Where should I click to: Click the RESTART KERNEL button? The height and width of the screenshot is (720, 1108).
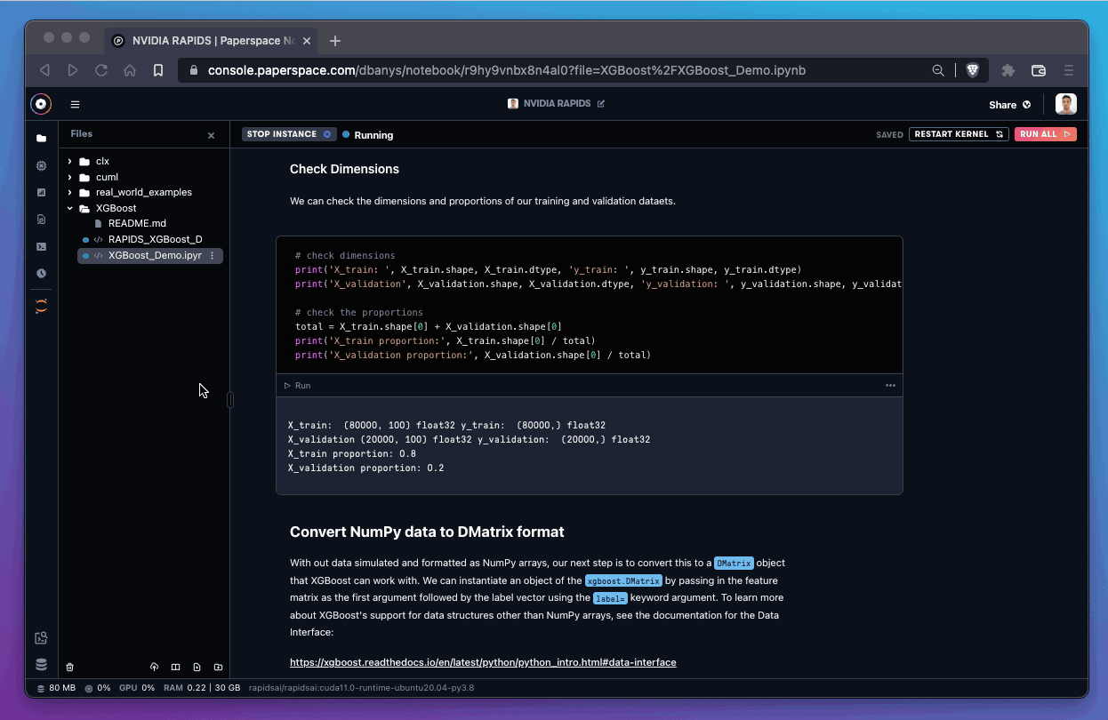[x=959, y=134]
